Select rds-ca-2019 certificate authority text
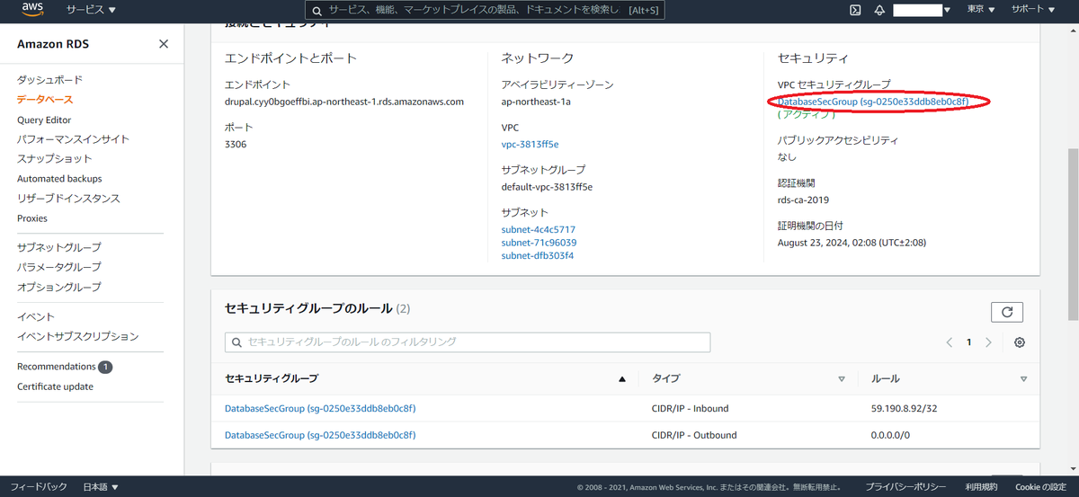1079x497 pixels. point(803,200)
